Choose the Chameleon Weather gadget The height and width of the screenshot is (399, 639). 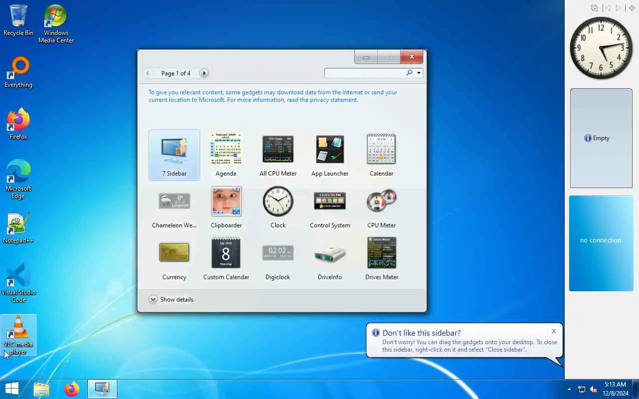174,207
